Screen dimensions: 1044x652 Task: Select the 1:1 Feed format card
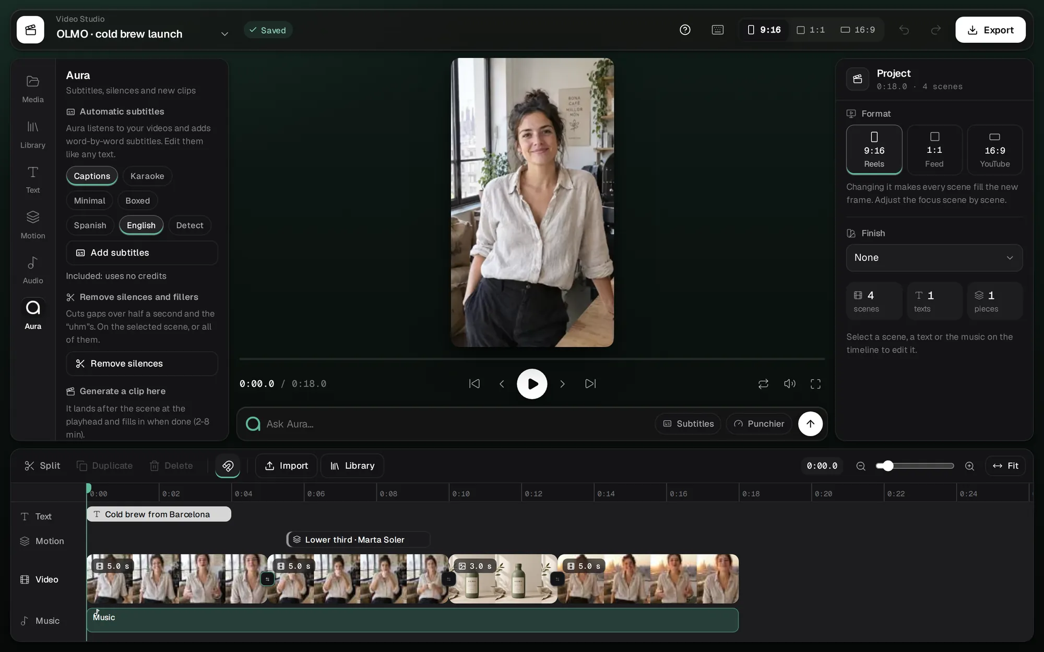click(x=934, y=150)
